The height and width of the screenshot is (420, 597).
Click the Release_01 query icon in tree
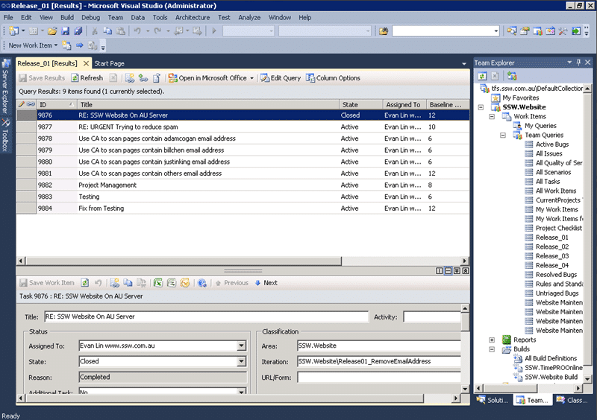point(529,238)
